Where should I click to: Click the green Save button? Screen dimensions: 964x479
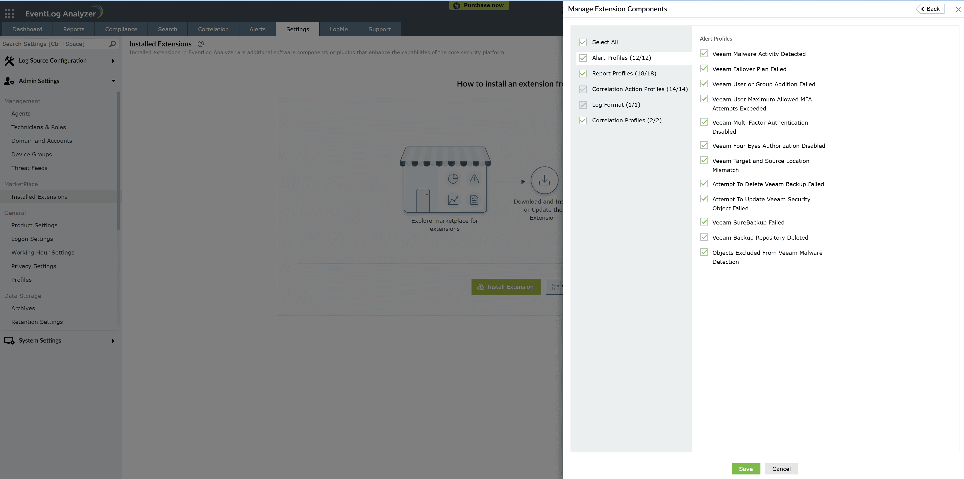(746, 469)
